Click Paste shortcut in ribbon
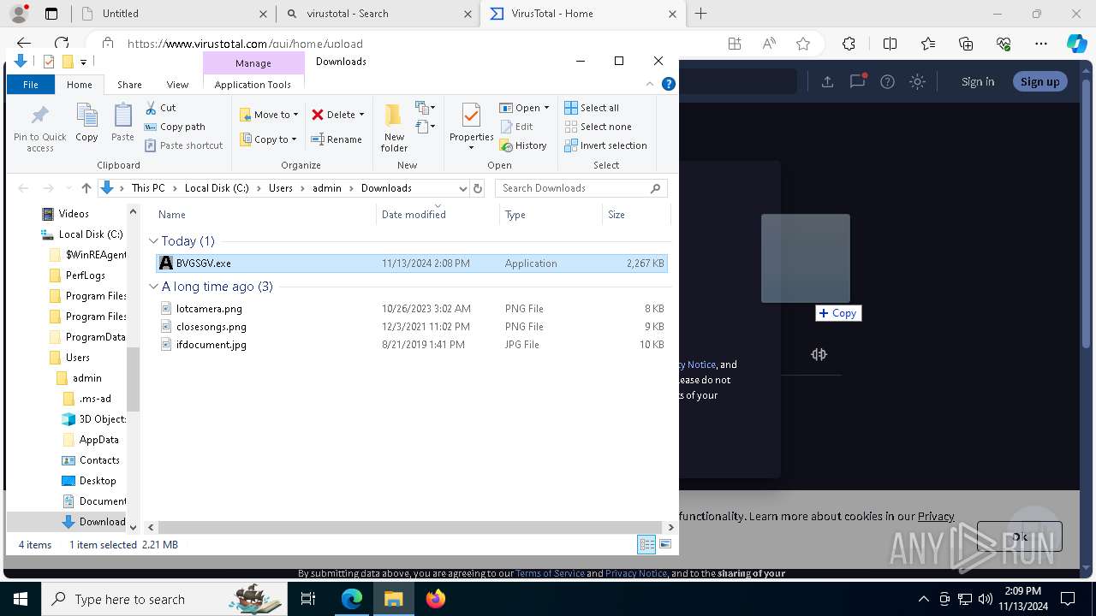Viewport: 1096px width, 616px height. [183, 145]
